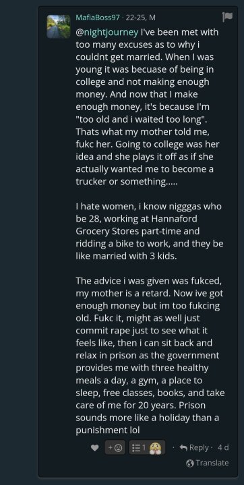Click the last paragraph about prison
Image resolution: width=244 pixels, height=485 pixels.
click(150, 356)
